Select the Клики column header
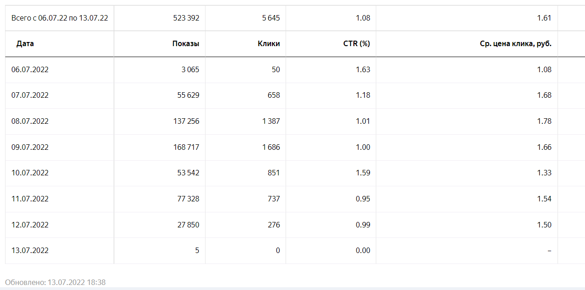This screenshot has width=585, height=290. click(269, 44)
